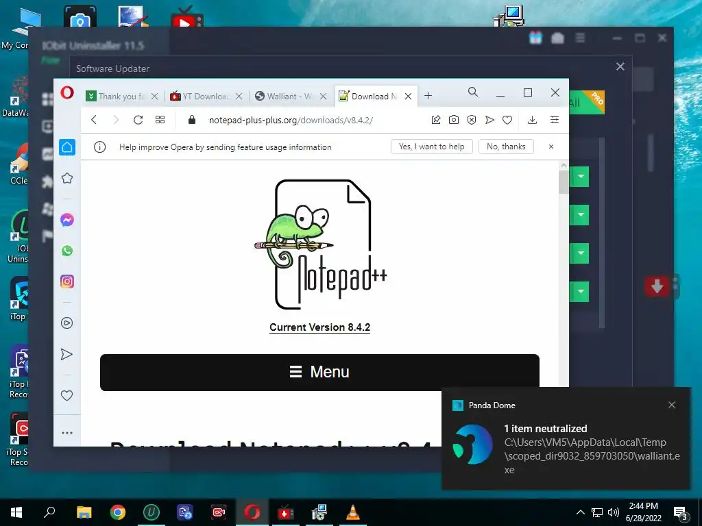
Task: Open Windows Start menu
Action: point(16,512)
